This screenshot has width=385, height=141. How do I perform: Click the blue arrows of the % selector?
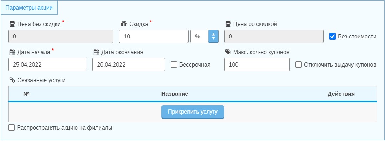[x=213, y=36]
